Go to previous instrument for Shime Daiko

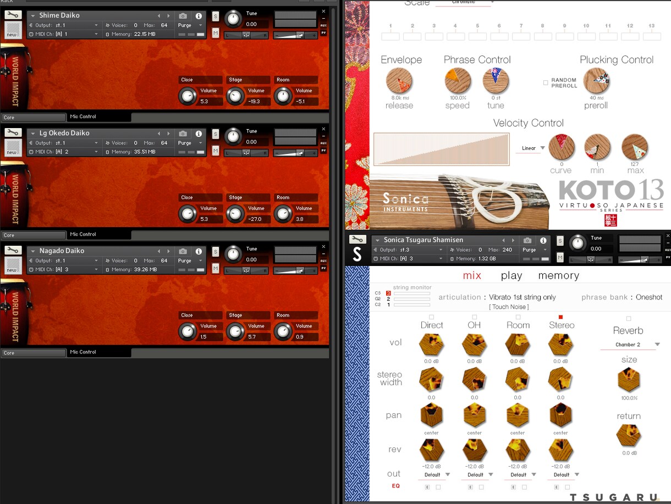[x=159, y=16]
